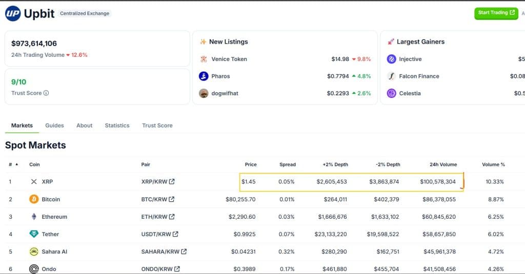This screenshot has width=525, height=274.
Task: Sort table by 24h Volume header
Action: click(x=443, y=164)
